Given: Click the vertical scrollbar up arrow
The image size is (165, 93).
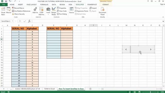Looking at the screenshot, I should click(x=163, y=25).
